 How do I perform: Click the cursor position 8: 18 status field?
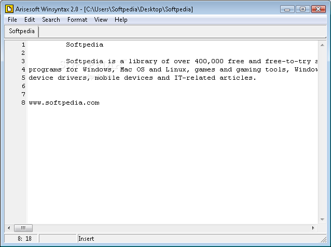(x=21, y=239)
